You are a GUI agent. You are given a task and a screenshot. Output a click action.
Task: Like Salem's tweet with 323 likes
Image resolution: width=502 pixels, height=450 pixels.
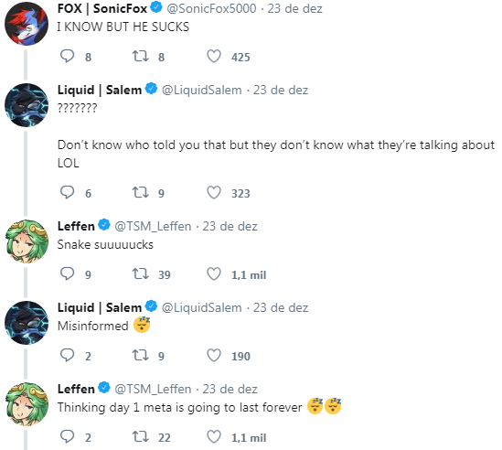click(x=214, y=193)
